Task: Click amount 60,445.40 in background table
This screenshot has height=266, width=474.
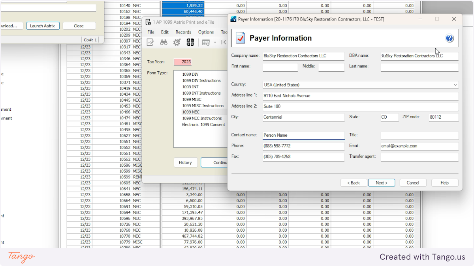Action: pos(193,11)
